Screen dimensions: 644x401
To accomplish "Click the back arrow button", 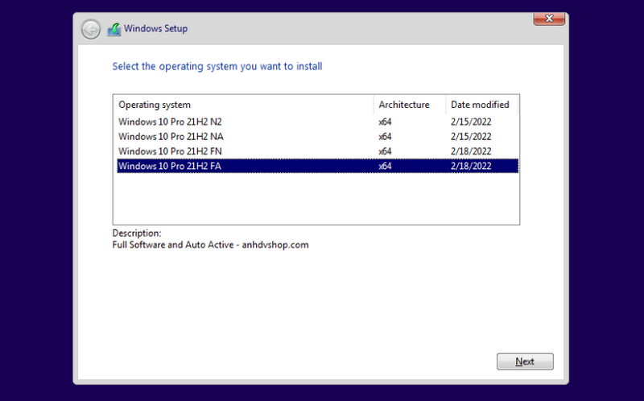I will click(91, 29).
